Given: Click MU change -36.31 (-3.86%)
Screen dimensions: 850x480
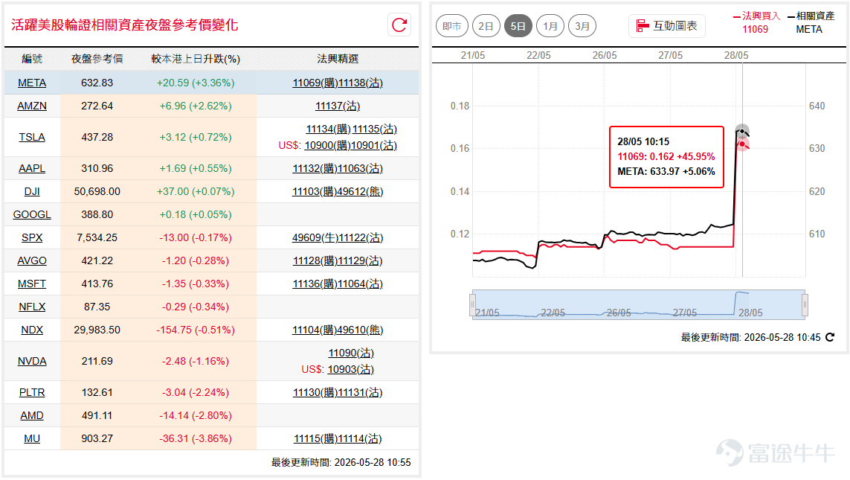Looking at the screenshot, I should [196, 438].
